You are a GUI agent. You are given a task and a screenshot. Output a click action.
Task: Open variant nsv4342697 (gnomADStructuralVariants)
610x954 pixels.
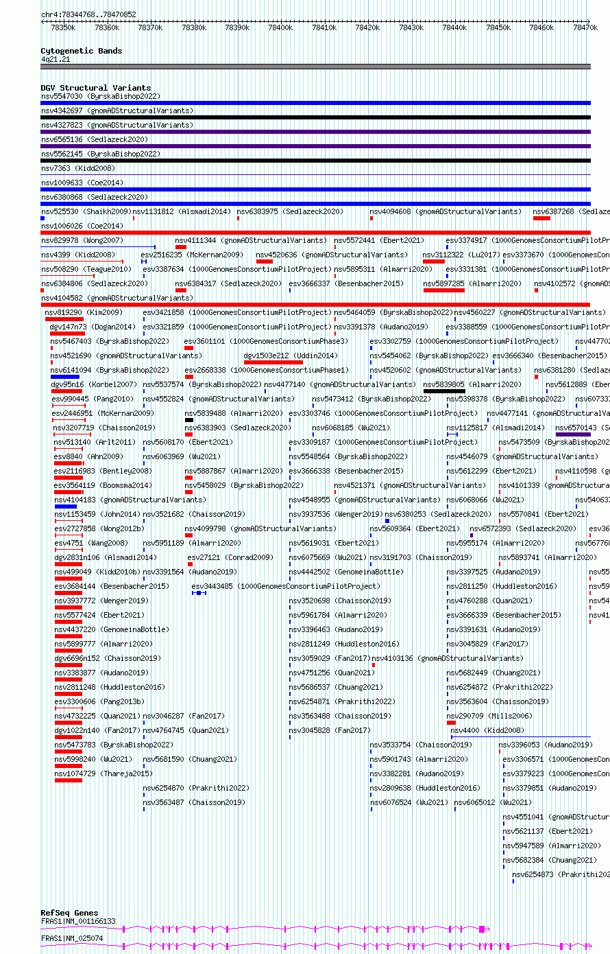tap(117, 110)
